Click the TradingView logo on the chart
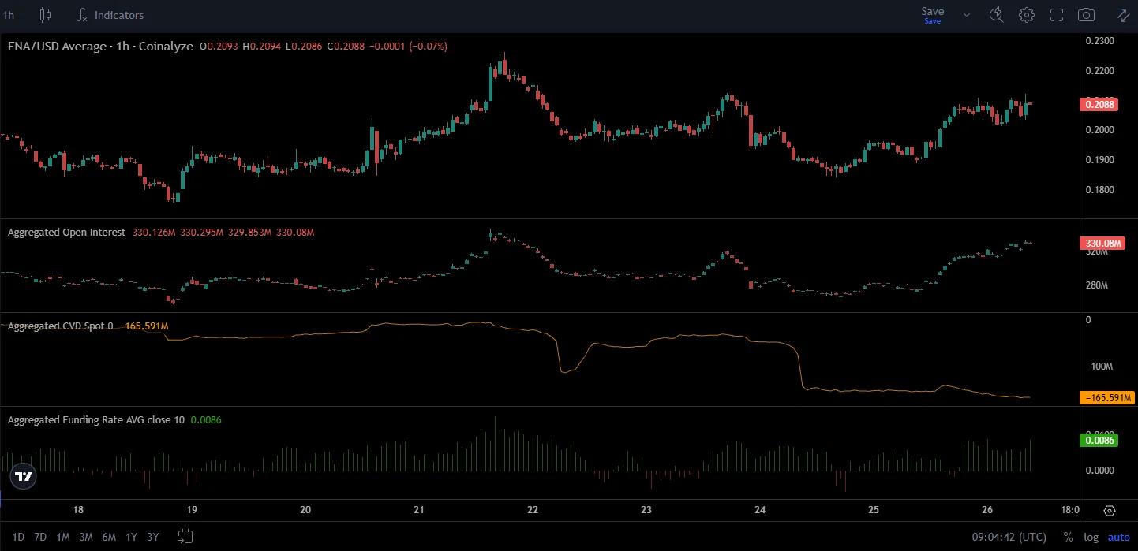Screen dimensions: 1138x551 (24, 475)
